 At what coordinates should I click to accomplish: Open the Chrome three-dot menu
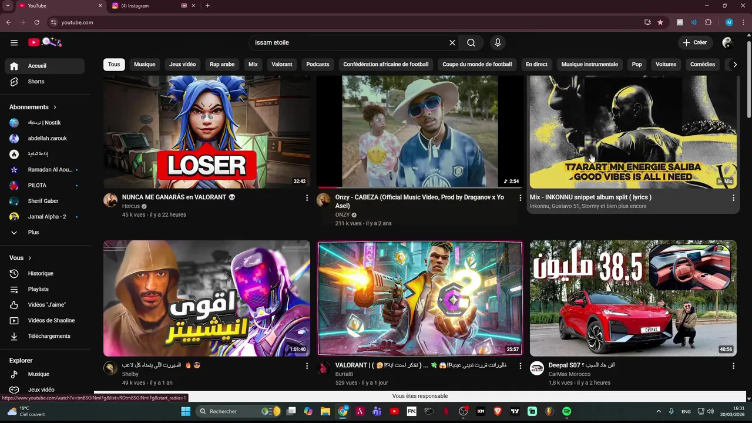[x=743, y=22]
